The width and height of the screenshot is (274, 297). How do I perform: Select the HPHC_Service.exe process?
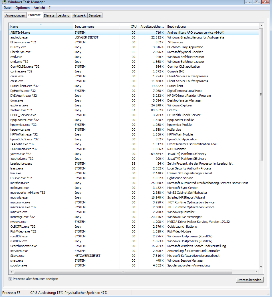134,115
